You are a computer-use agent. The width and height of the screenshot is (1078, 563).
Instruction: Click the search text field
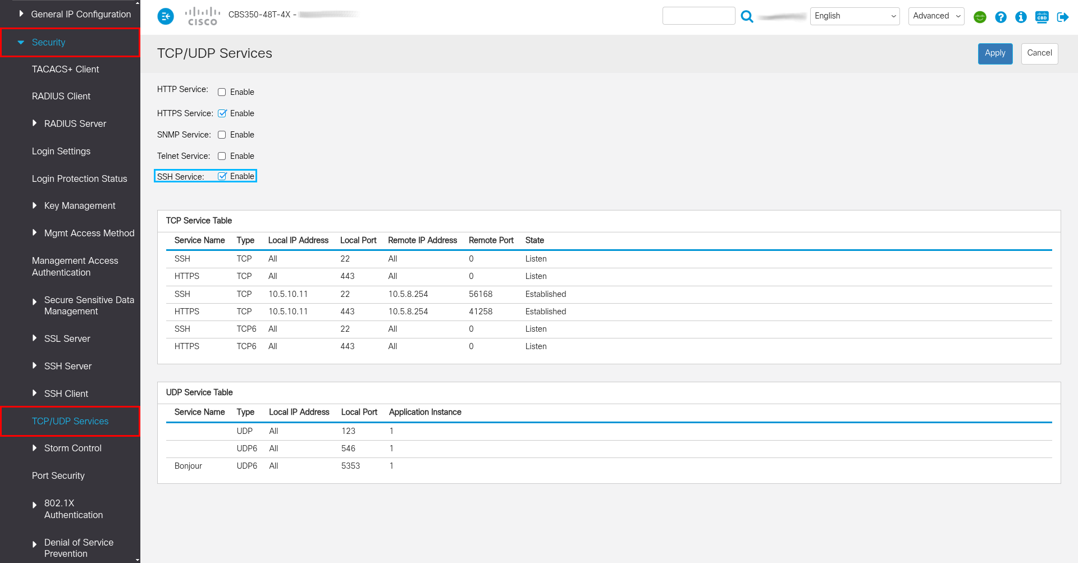click(698, 16)
